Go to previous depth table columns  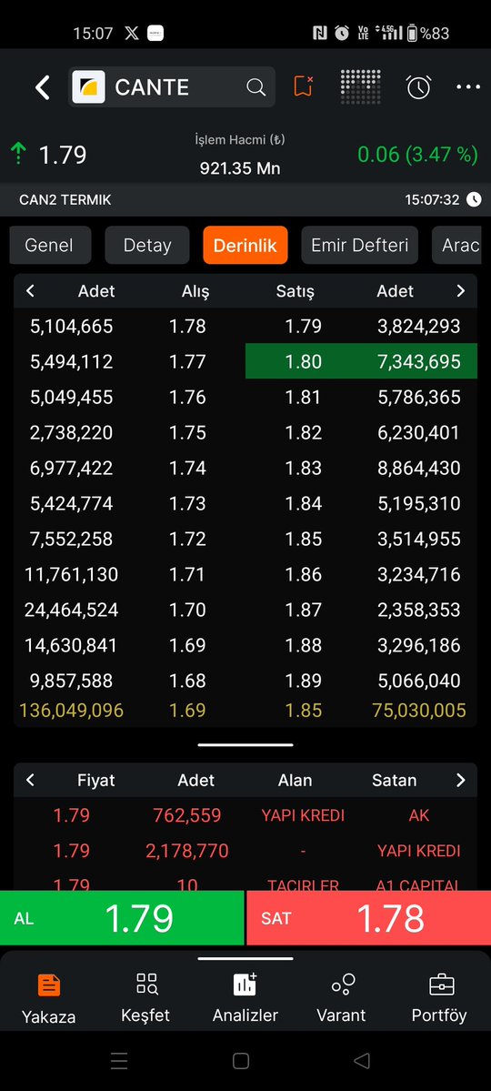(x=30, y=291)
